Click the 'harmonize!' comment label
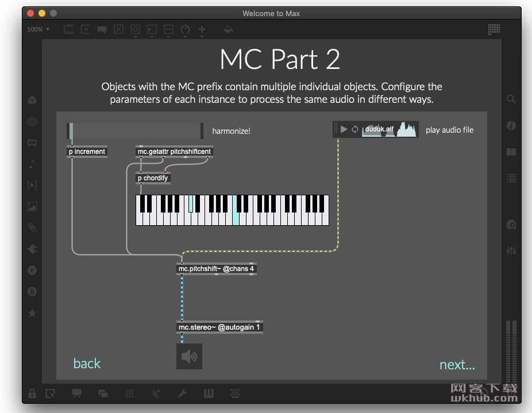This screenshot has width=532, height=413. pyautogui.click(x=231, y=131)
